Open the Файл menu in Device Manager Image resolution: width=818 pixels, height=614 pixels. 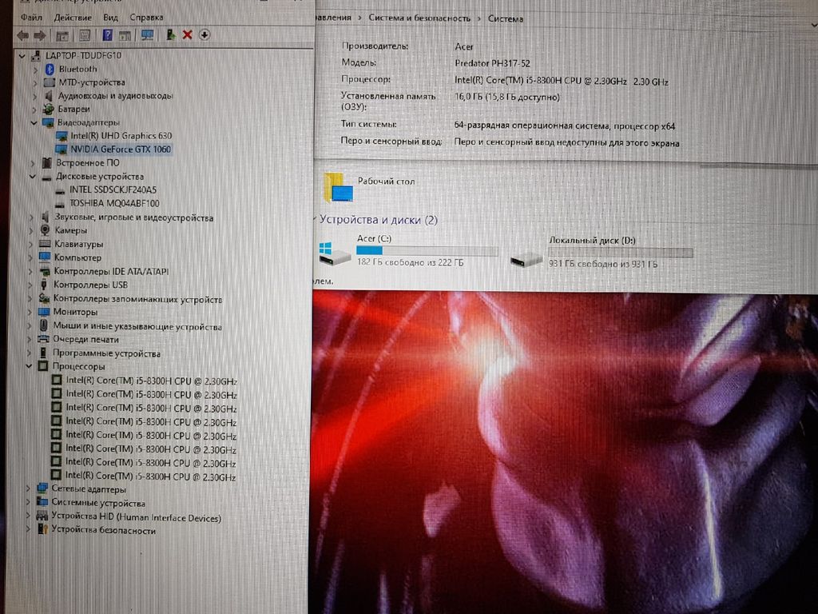point(31,18)
